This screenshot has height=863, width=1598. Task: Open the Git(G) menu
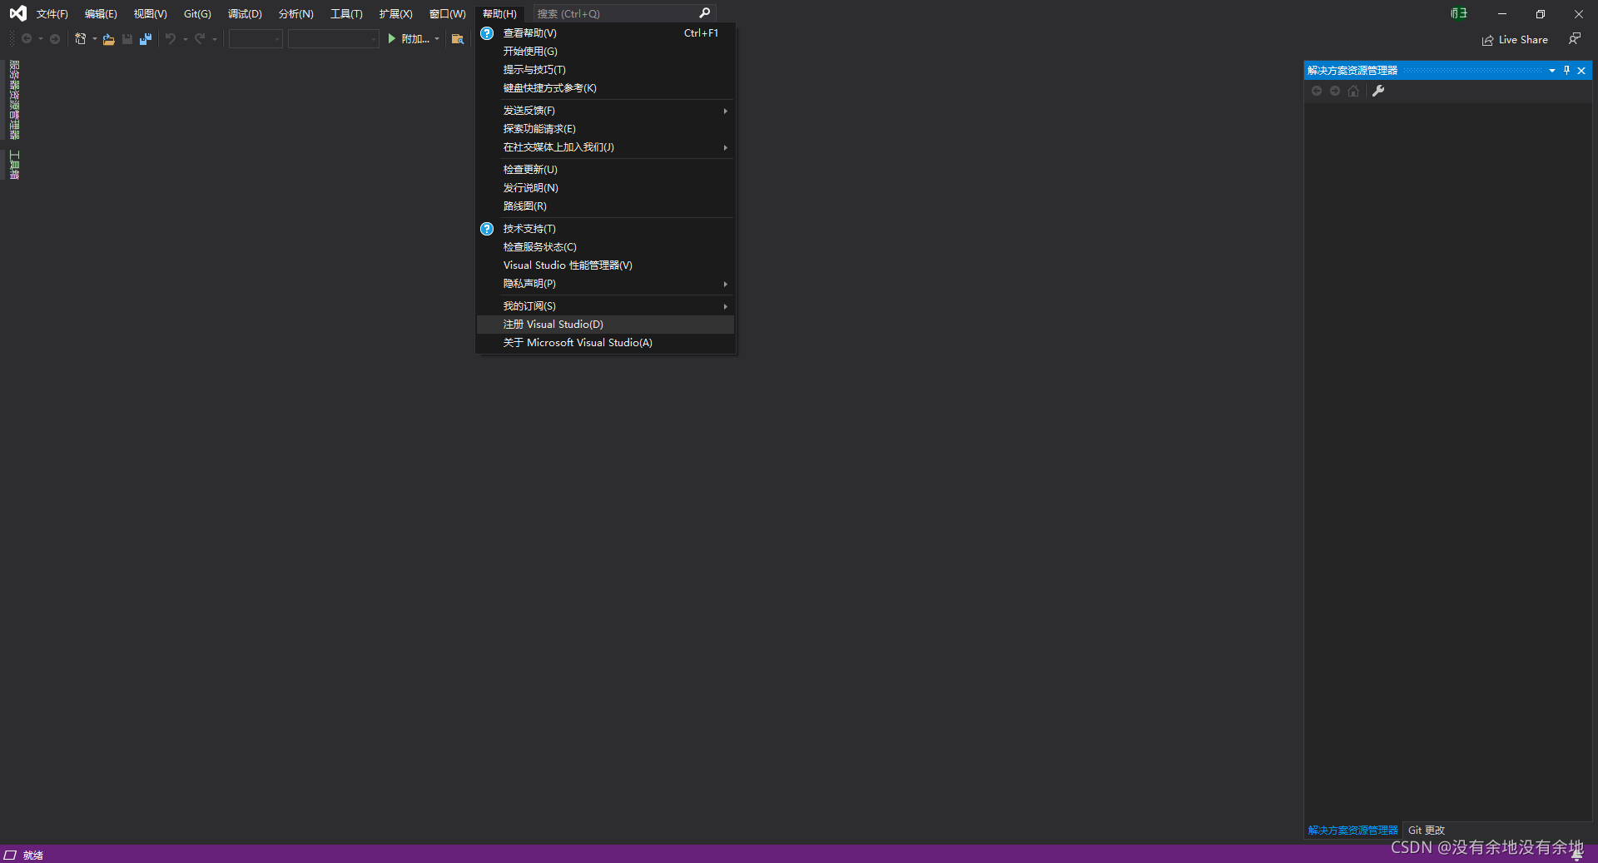[197, 14]
